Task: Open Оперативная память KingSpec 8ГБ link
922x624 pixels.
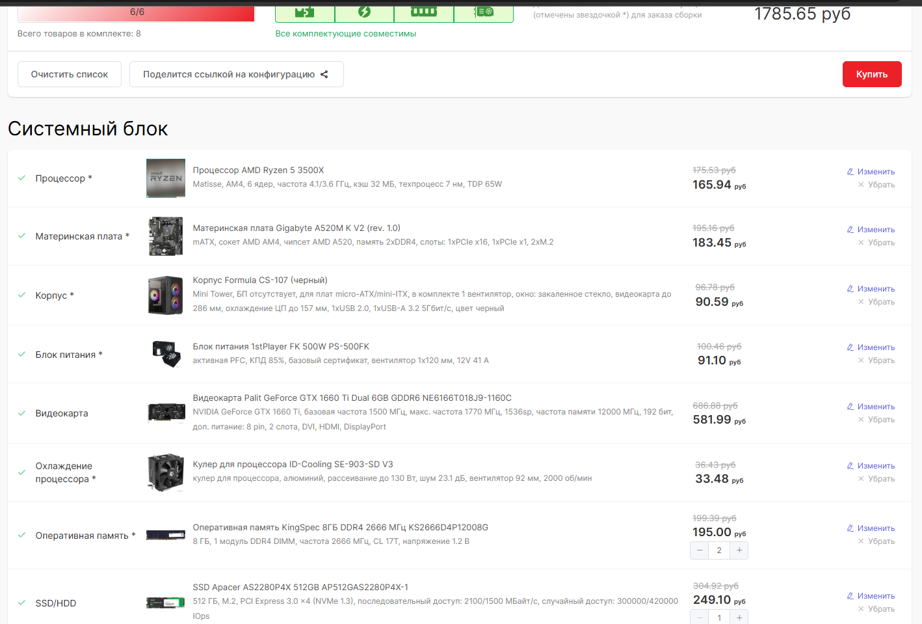Action: click(x=340, y=527)
